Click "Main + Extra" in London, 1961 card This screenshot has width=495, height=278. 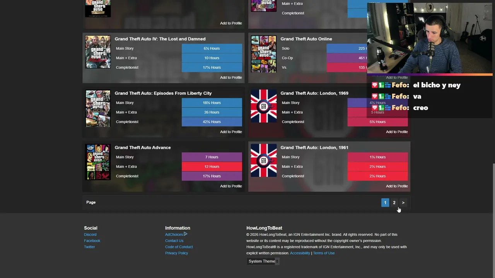point(292,167)
